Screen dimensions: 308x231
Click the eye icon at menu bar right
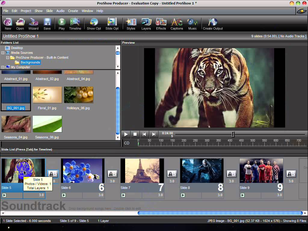tap(301, 11)
